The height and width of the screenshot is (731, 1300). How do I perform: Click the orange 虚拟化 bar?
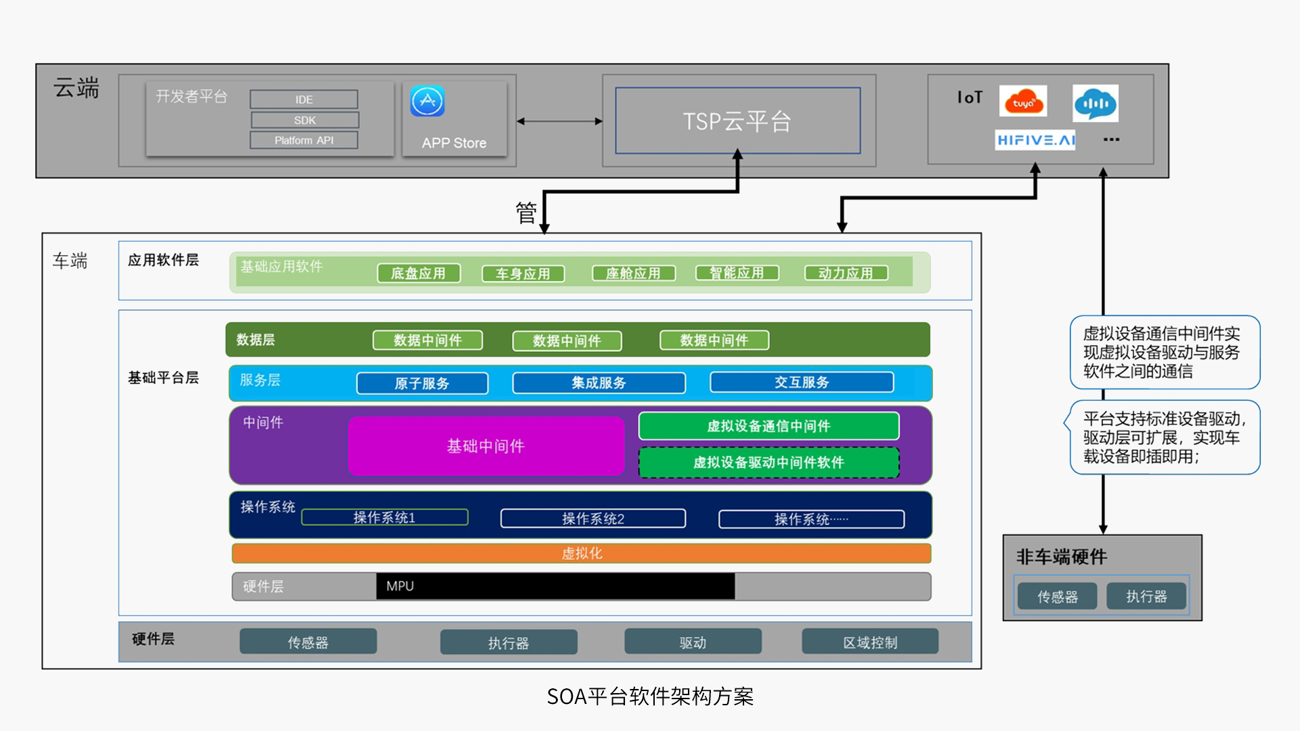[581, 554]
